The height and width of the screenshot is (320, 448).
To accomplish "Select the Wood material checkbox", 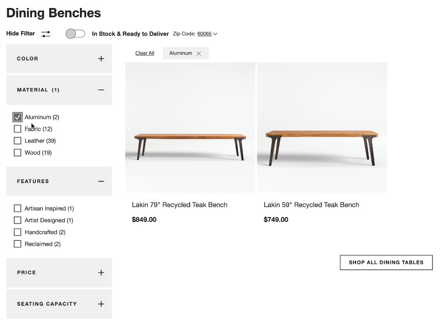I will point(17,152).
